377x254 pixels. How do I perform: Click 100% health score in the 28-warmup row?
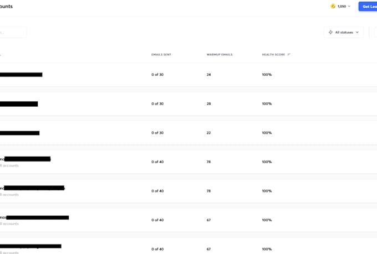tap(267, 103)
